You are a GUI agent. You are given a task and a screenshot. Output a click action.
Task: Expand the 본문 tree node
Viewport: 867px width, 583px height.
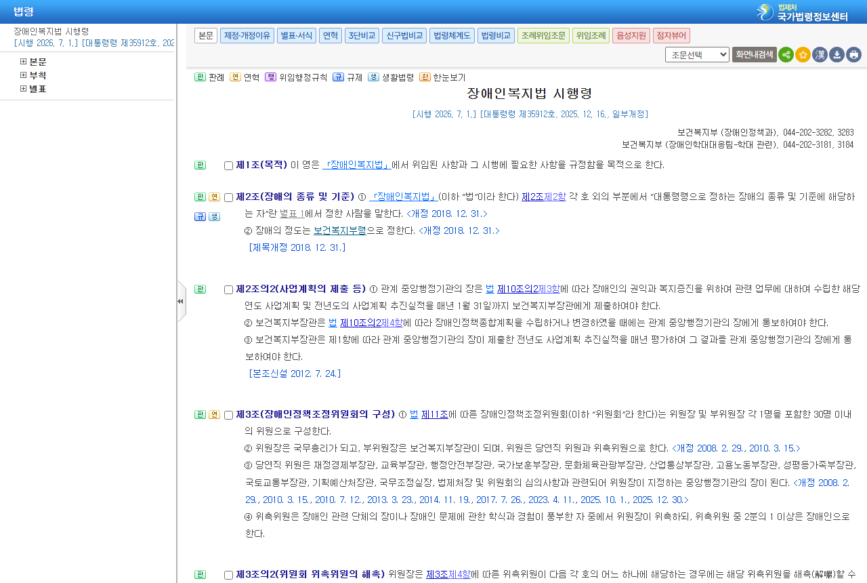click(23, 62)
